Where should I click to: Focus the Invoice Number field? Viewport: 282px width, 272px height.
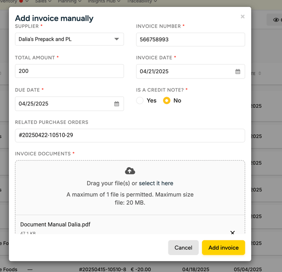190,39
